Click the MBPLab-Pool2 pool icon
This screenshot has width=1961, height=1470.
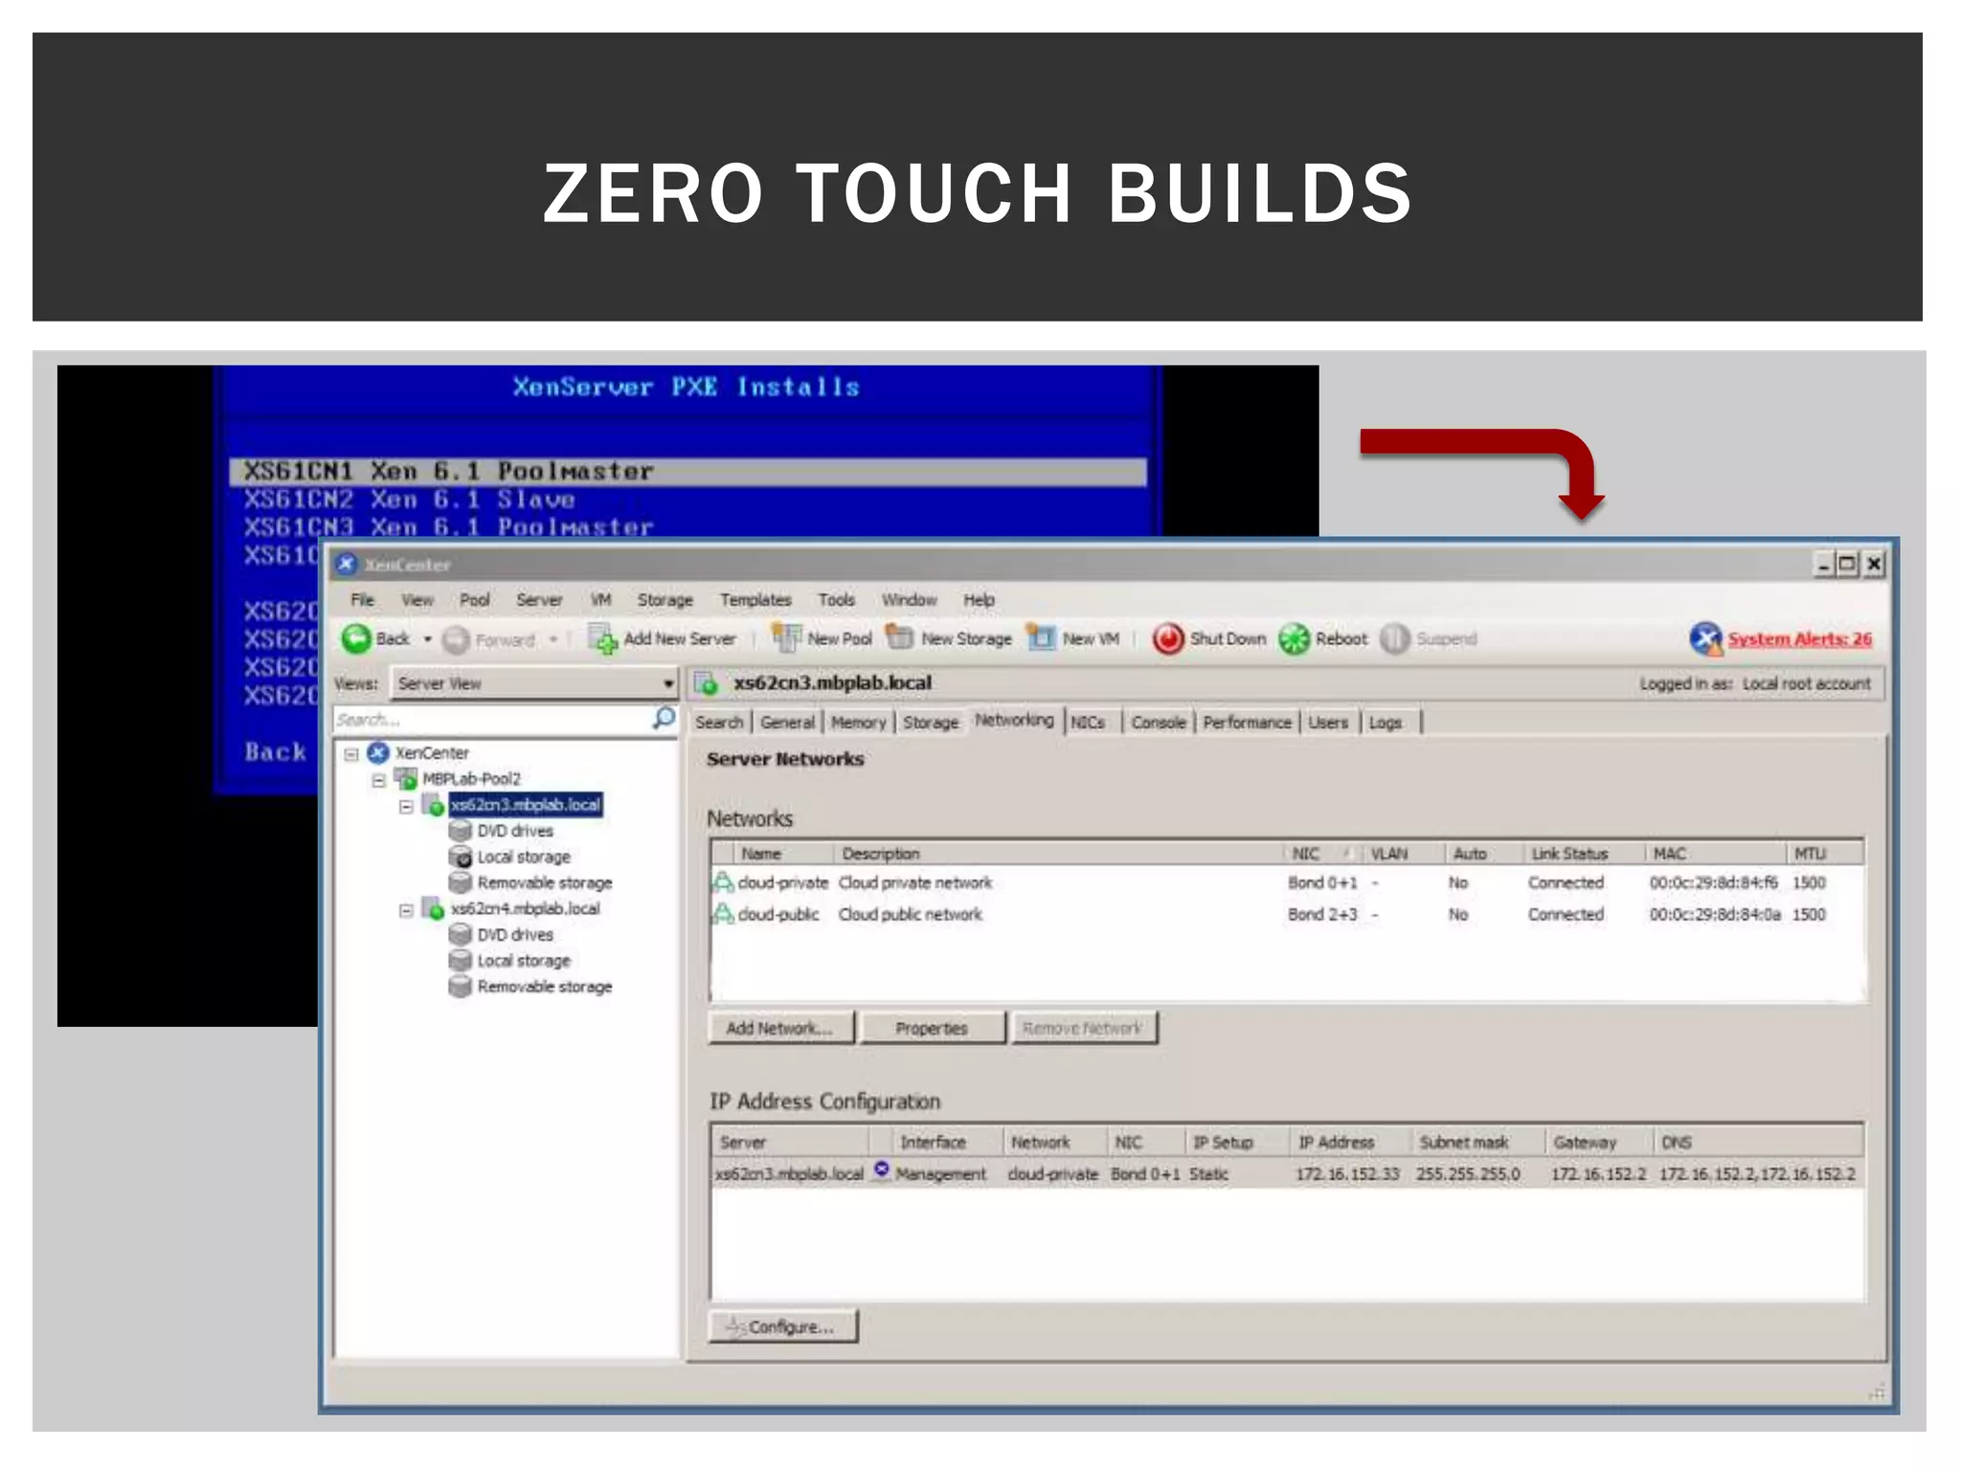point(406,779)
